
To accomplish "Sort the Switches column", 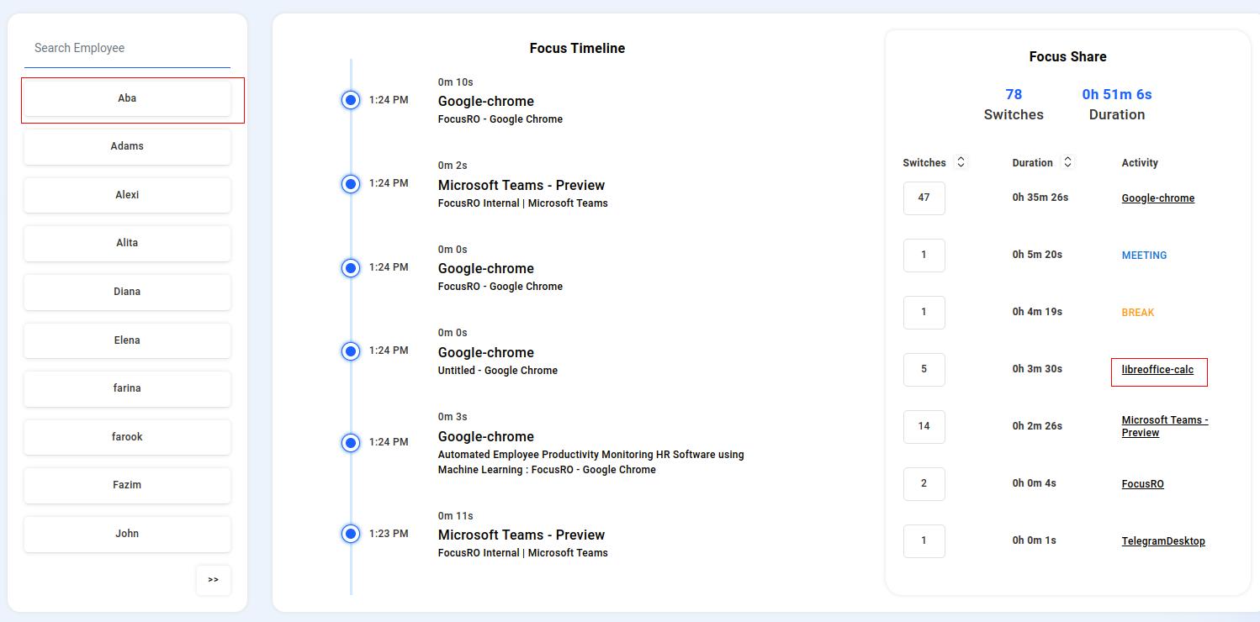I will pos(960,161).
